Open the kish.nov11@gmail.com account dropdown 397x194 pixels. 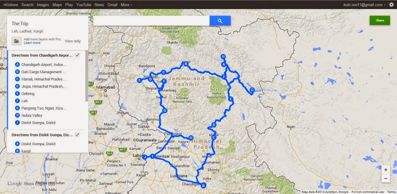(x=364, y=5)
